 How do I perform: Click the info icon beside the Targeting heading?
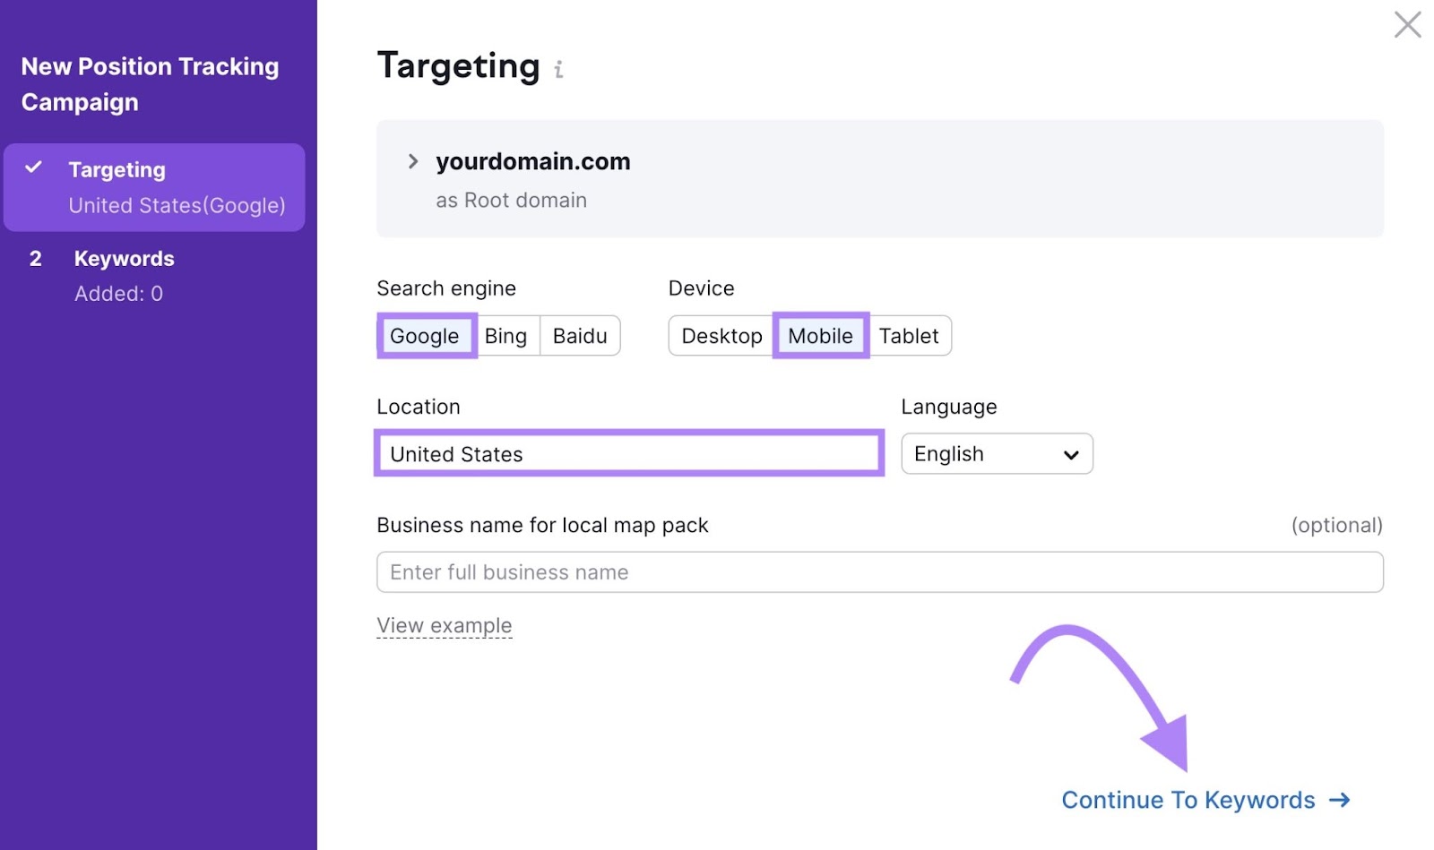coord(560,70)
